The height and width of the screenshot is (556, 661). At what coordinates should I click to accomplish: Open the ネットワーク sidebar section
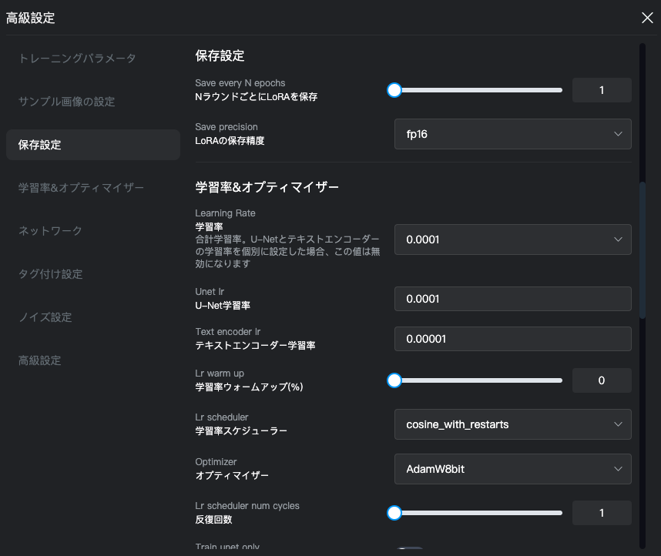(50, 230)
